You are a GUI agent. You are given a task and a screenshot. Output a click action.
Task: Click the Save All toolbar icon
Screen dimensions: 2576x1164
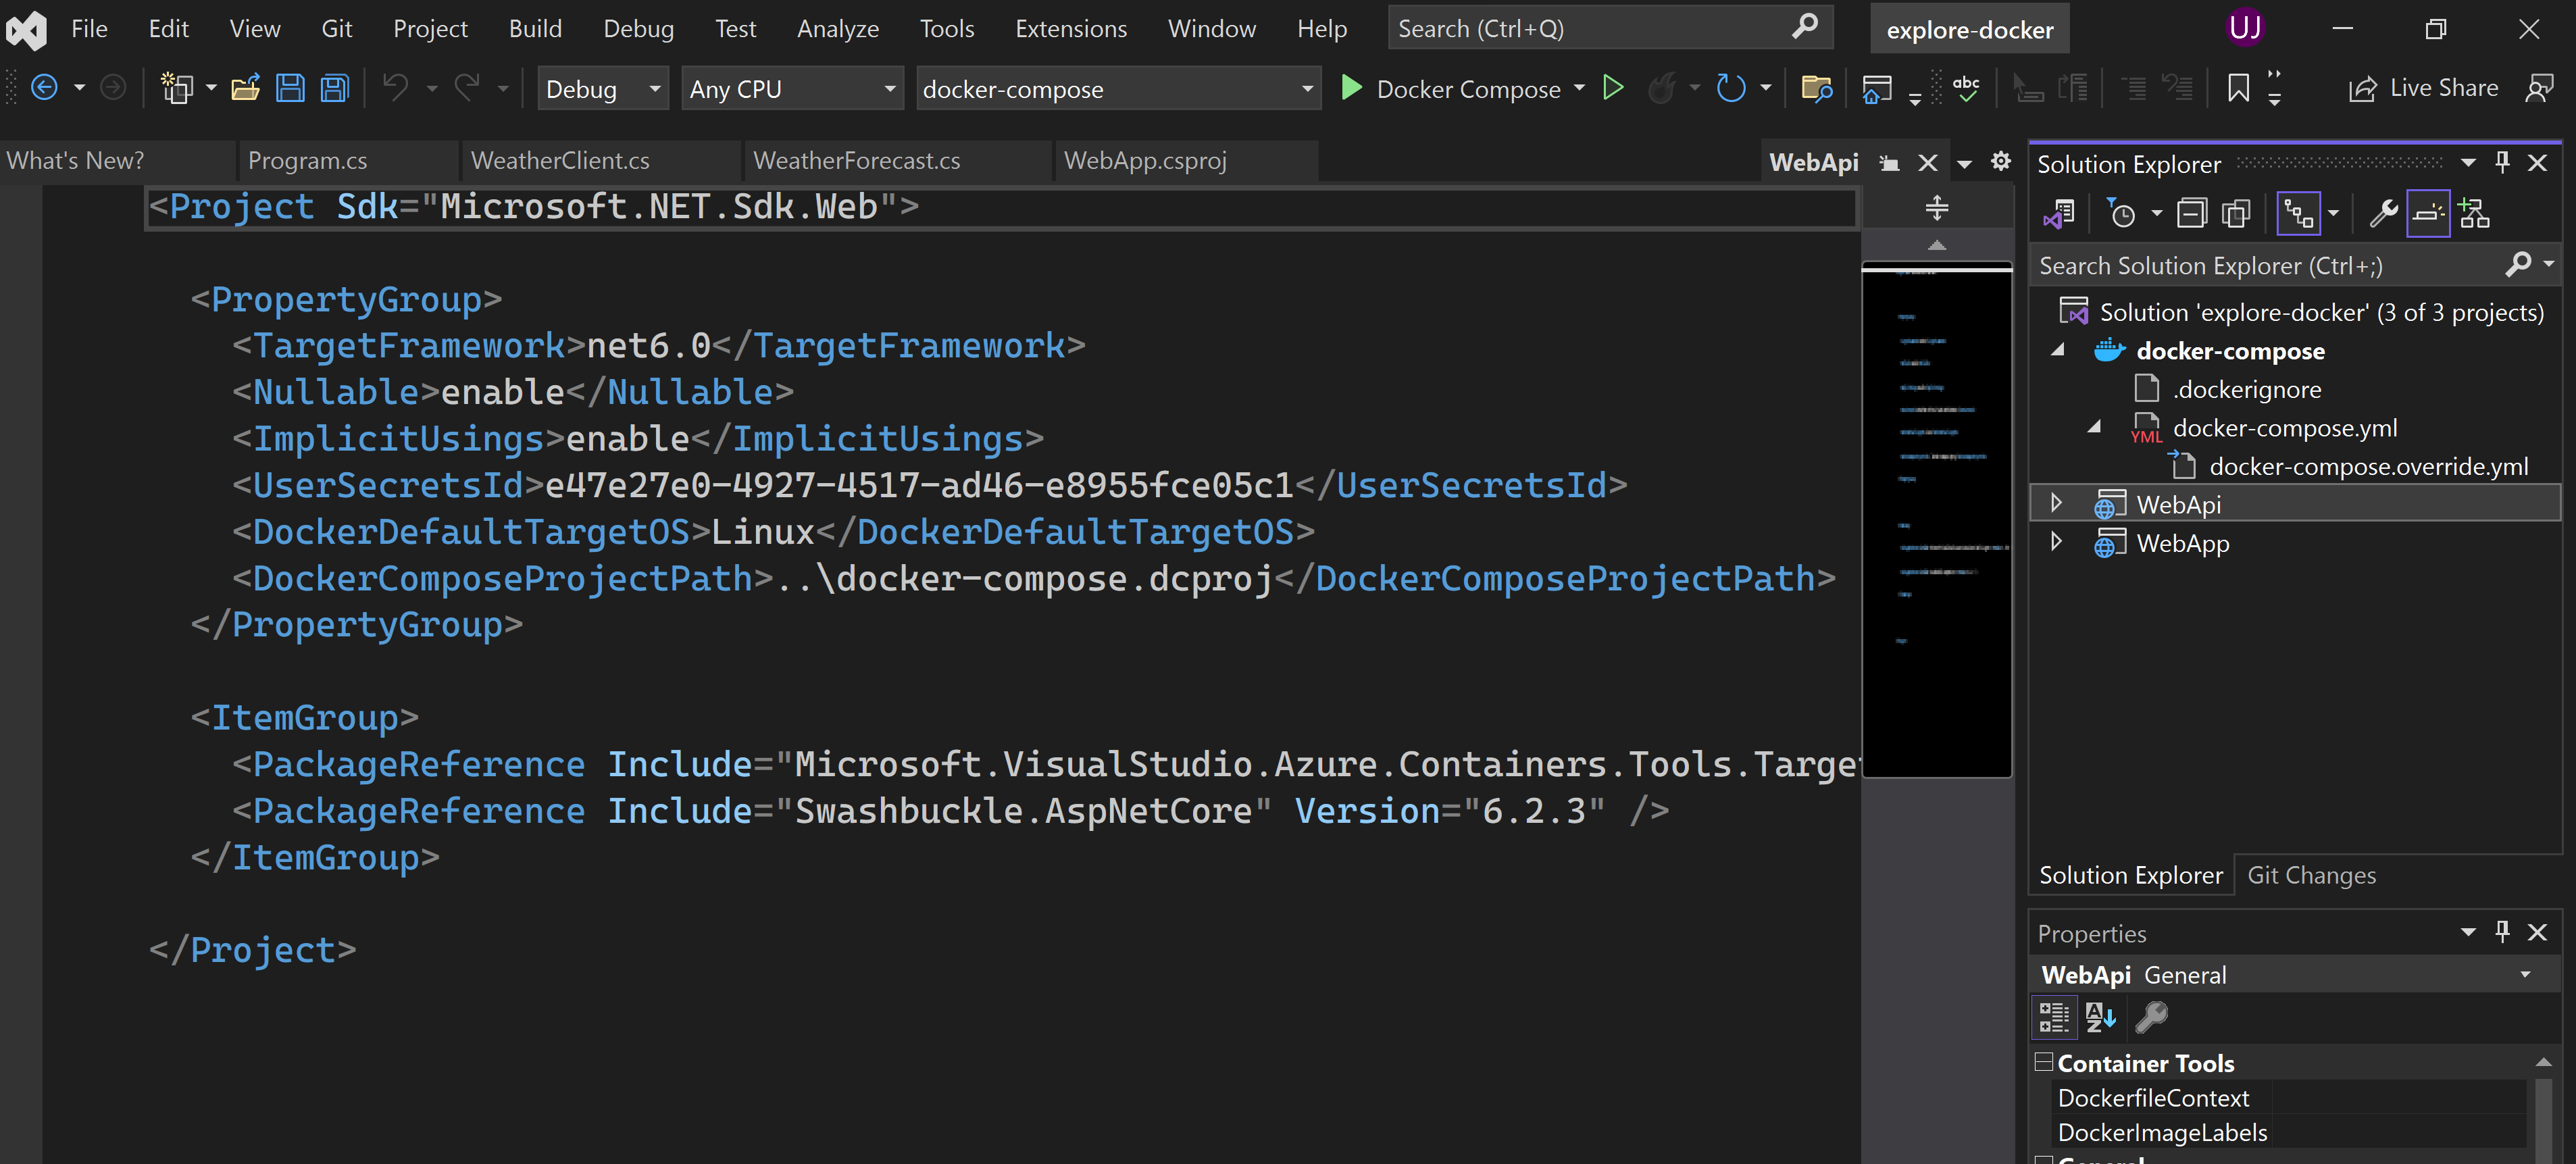point(334,89)
